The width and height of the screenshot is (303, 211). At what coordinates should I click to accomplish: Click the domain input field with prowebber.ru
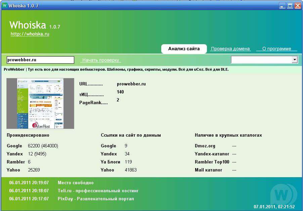tap(40, 60)
